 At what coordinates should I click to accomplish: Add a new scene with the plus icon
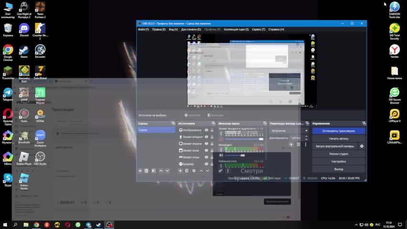pos(140,171)
